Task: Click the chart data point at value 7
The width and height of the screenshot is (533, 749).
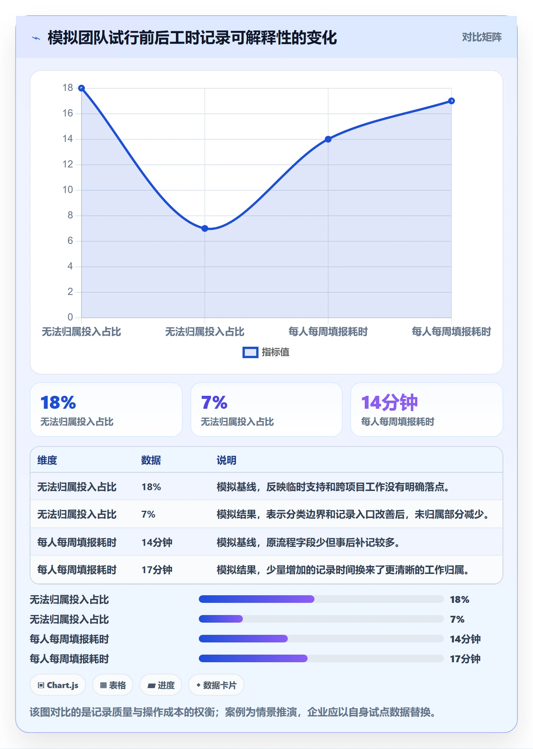Action: tap(205, 228)
